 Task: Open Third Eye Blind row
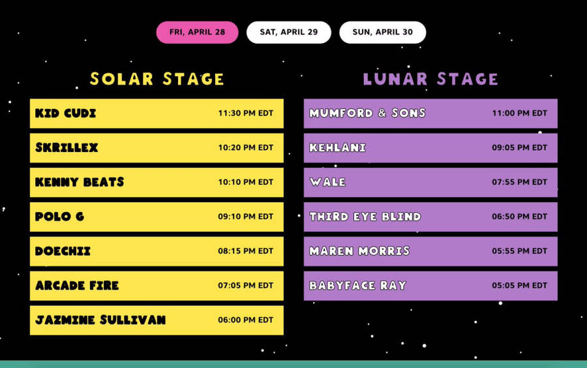[x=430, y=217]
